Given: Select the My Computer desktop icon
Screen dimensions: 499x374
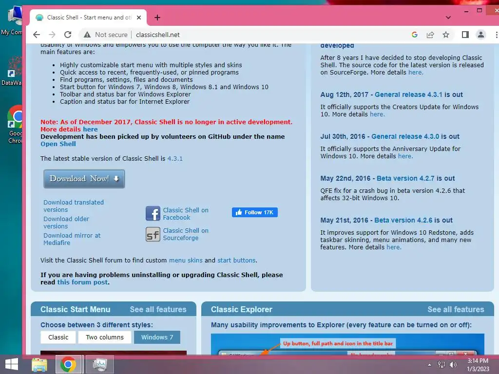Looking at the screenshot, I should tap(12, 20).
